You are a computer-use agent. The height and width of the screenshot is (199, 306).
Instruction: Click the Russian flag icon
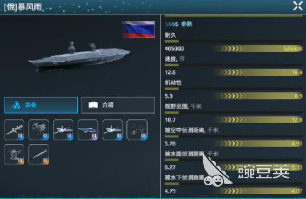(139, 29)
